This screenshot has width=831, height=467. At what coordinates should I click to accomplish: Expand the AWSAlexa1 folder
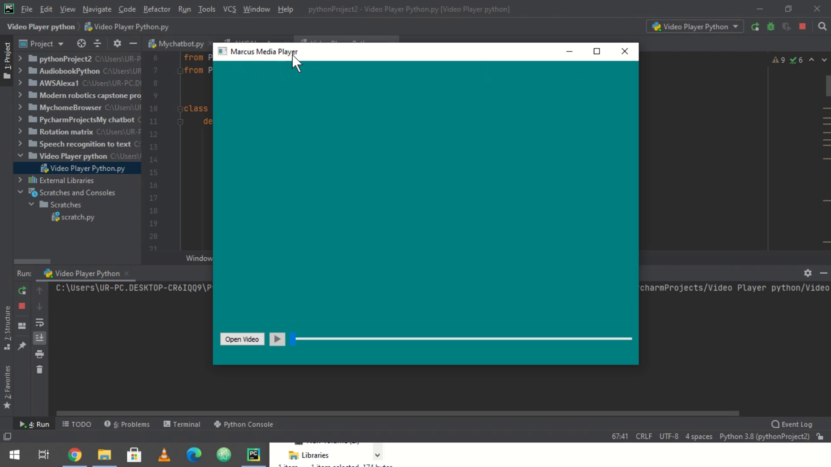(20, 83)
